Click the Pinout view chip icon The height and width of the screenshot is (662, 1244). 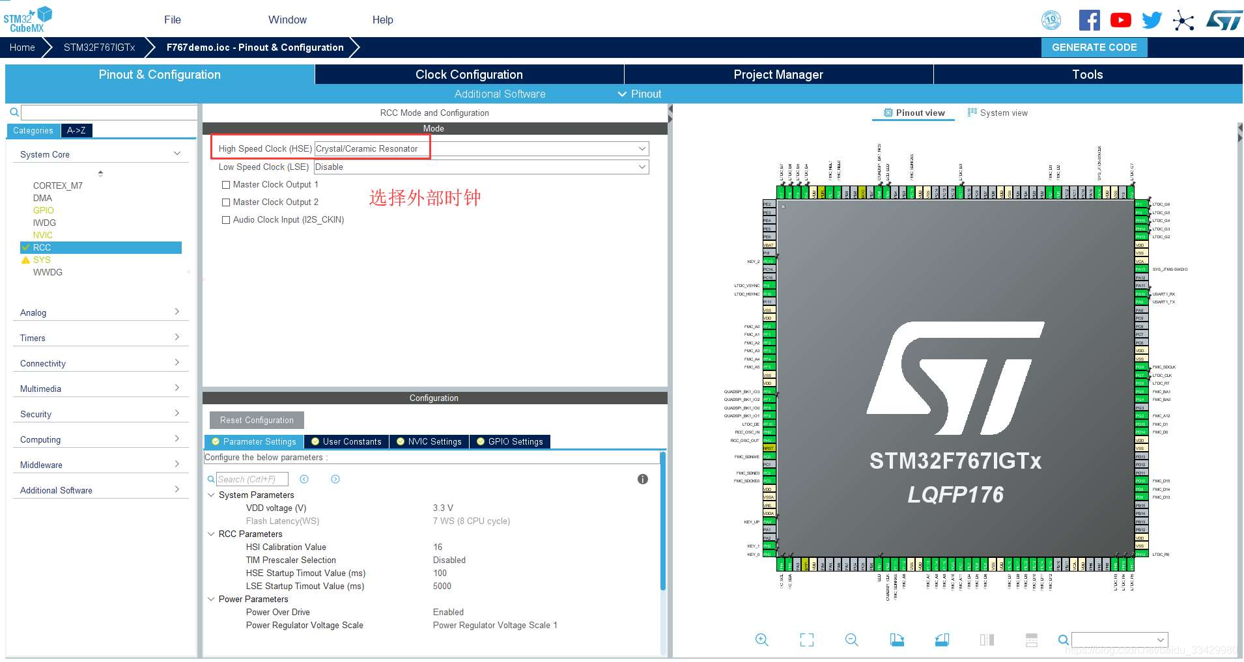click(888, 113)
